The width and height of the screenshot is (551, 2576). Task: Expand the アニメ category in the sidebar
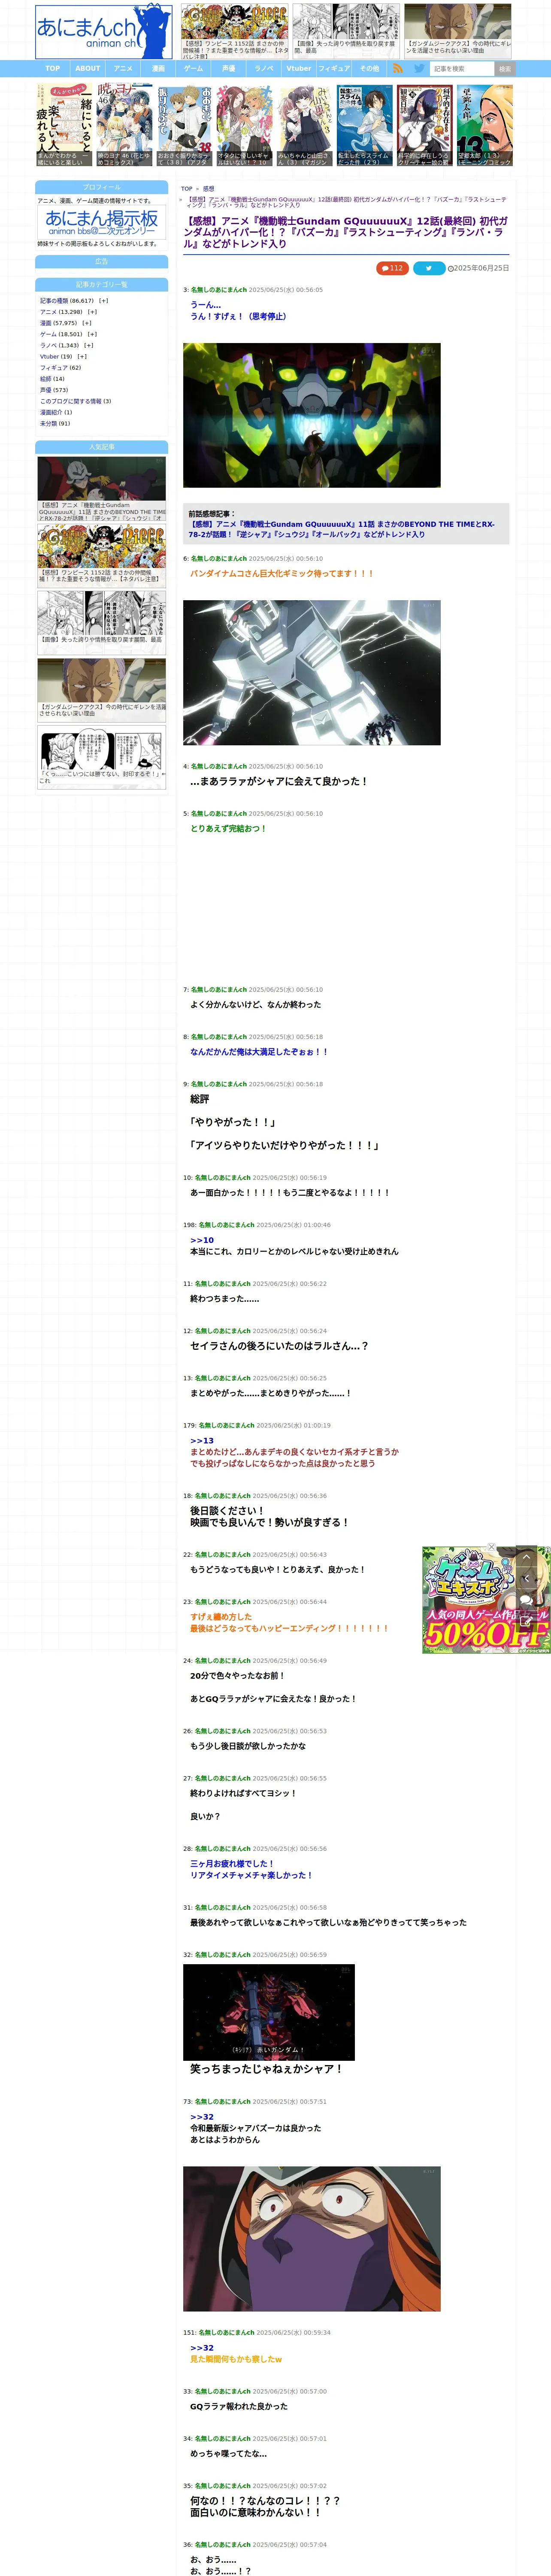(x=92, y=312)
